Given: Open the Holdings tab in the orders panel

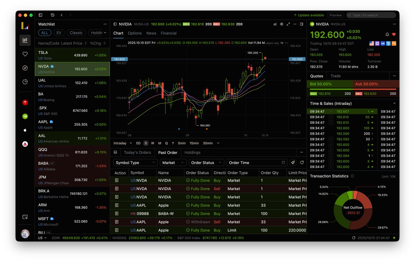Looking at the screenshot, I should (193, 153).
